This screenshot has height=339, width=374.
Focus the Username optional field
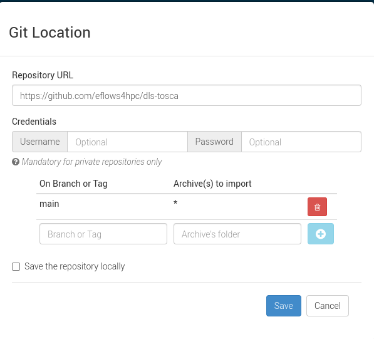click(127, 142)
